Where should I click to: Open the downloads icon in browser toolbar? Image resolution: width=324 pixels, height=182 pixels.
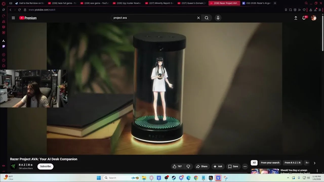click(x=315, y=10)
